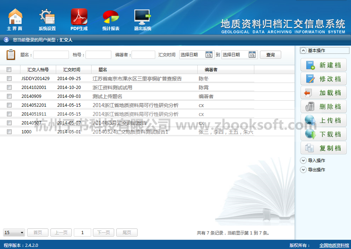The height and width of the screenshot is (249, 351).
Task: Open 系统设置 gear icon
Action: [47, 17]
